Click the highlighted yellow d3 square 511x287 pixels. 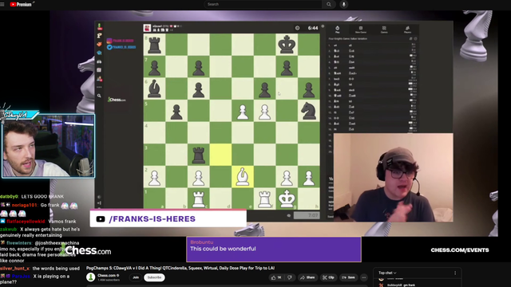(220, 155)
